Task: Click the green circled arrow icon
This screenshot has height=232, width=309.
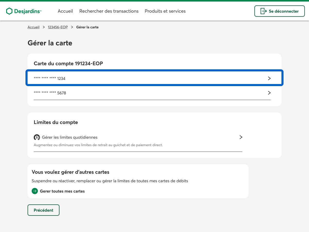Action: [35, 191]
